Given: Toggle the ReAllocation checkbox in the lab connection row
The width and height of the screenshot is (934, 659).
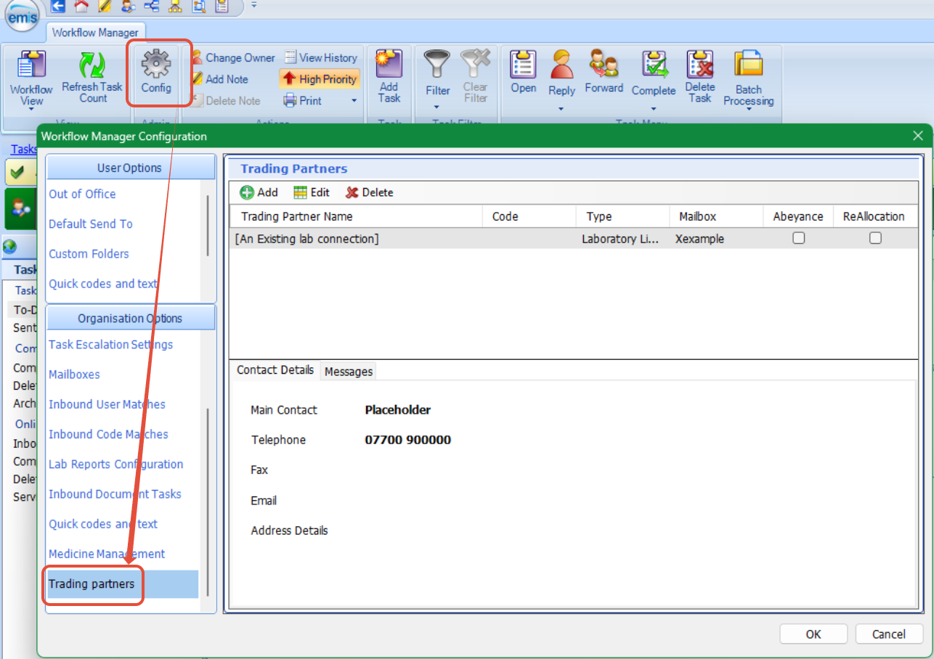Looking at the screenshot, I should pos(876,238).
